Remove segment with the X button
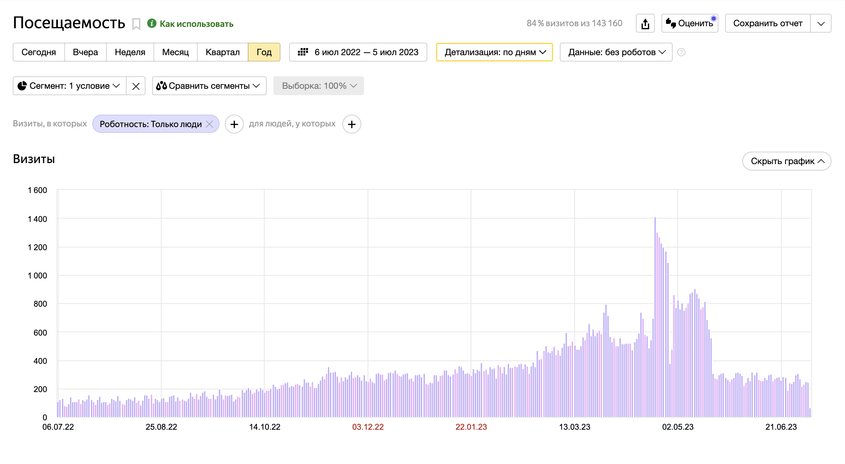 (136, 86)
